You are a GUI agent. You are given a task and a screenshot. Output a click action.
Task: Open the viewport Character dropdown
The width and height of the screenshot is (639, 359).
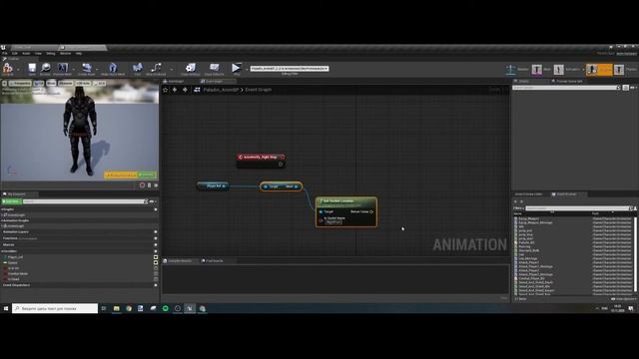(x=65, y=84)
